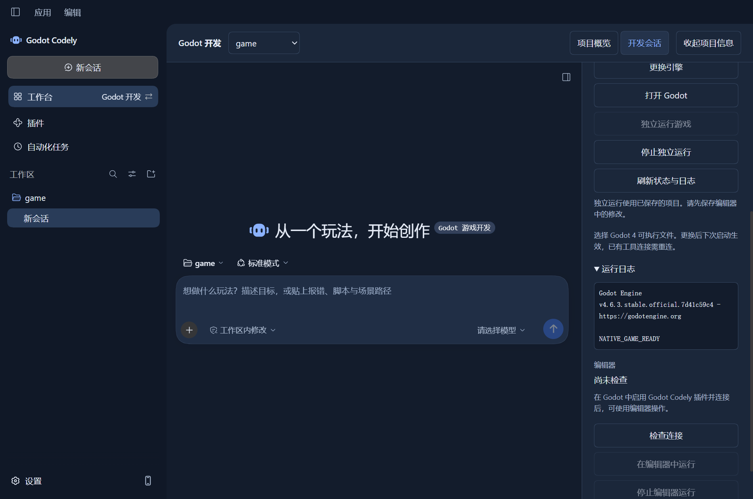Start a 新会话 from sidebar button
Screen dimensions: 753x499
pos(82,67)
